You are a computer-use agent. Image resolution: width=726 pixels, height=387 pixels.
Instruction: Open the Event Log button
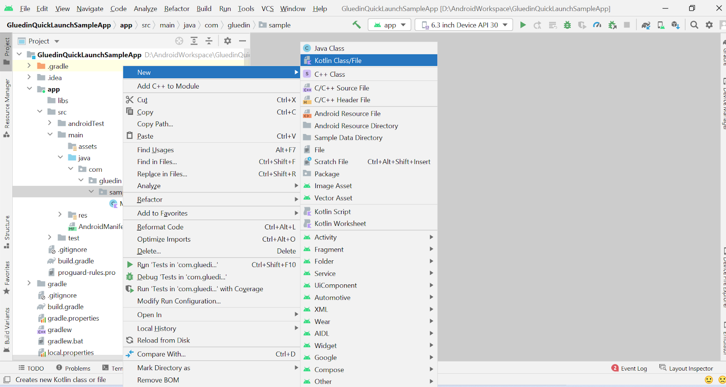coord(629,368)
